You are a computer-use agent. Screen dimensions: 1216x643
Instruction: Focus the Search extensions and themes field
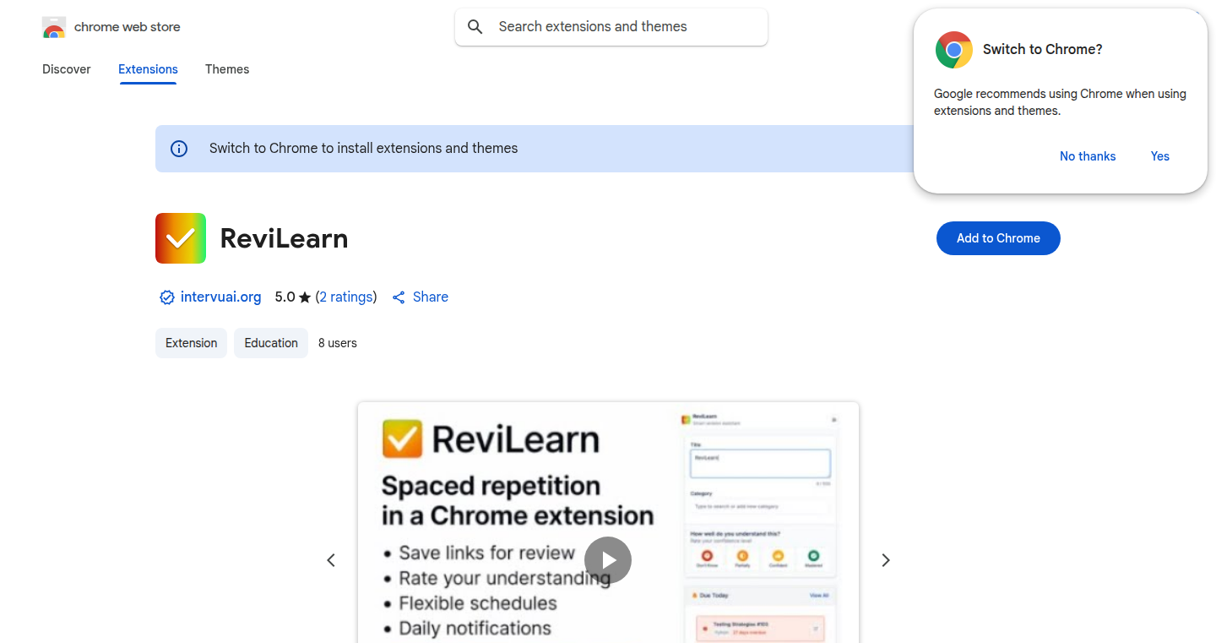pos(611,27)
